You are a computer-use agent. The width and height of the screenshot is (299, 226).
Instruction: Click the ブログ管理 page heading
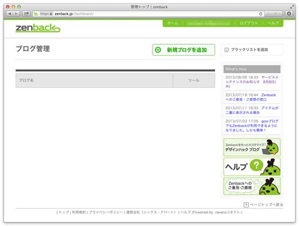click(33, 49)
